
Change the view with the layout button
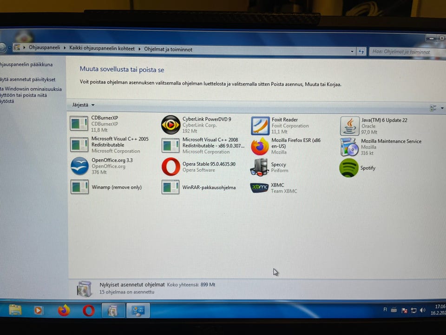point(433,108)
